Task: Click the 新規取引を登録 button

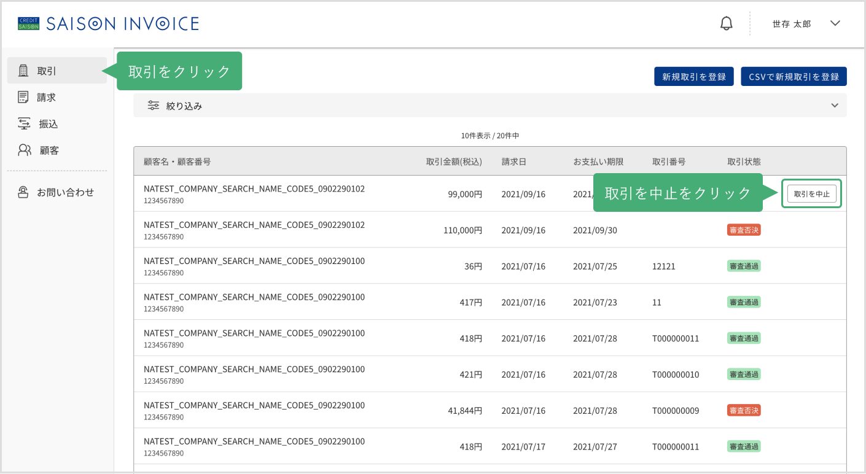Action: click(x=694, y=77)
